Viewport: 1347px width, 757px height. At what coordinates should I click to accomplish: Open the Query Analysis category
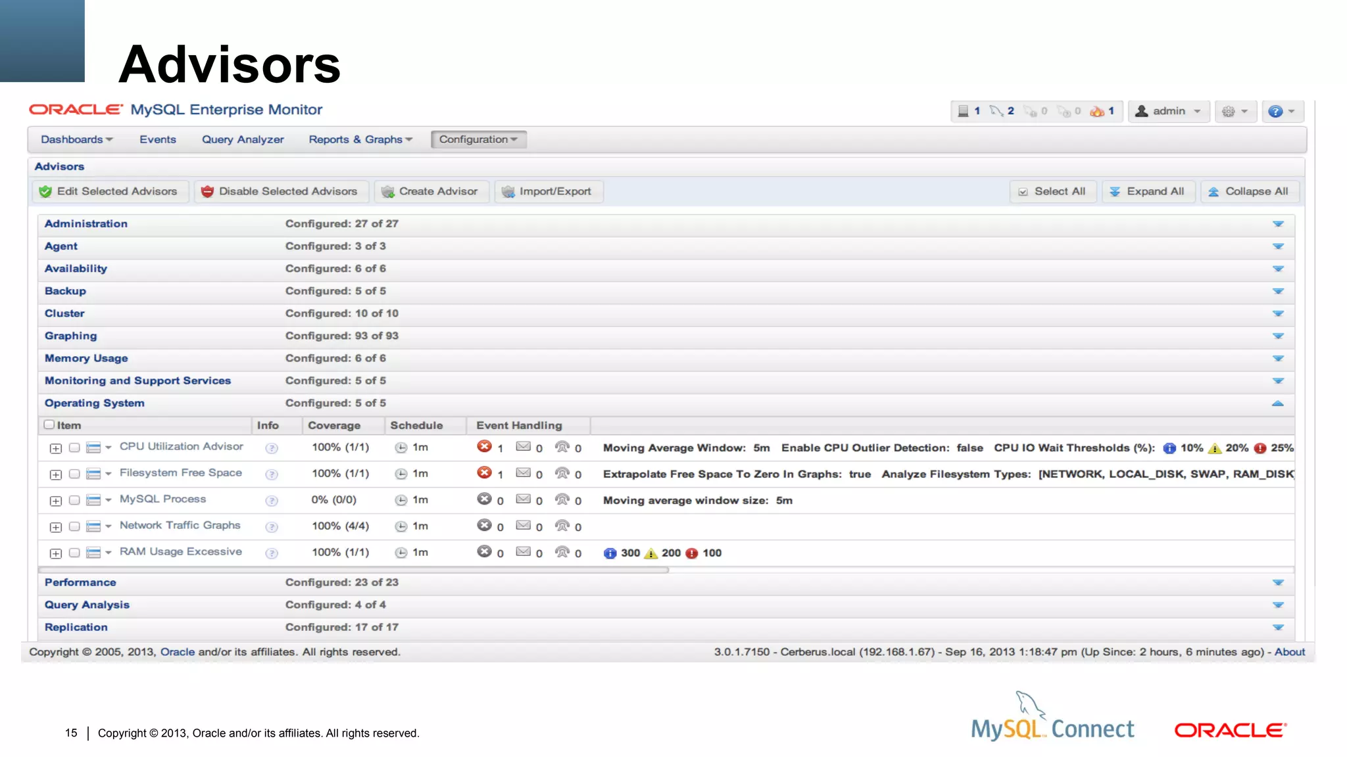point(87,605)
